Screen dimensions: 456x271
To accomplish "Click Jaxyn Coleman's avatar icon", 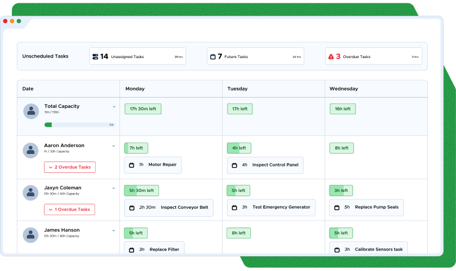I will 31,192.
